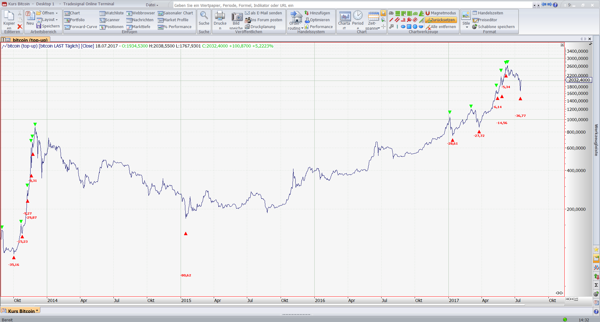Open the Sigma panel in right sidebar

(596, 285)
